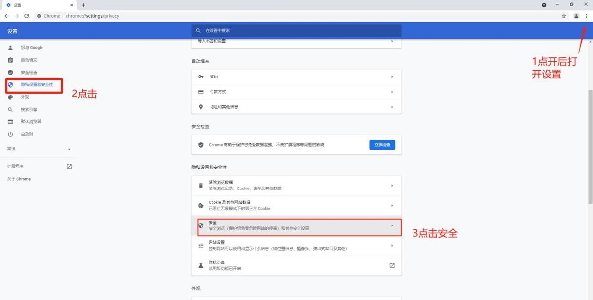Click the browser back arrow
Screen dimensions: 593x300
tap(6, 16)
